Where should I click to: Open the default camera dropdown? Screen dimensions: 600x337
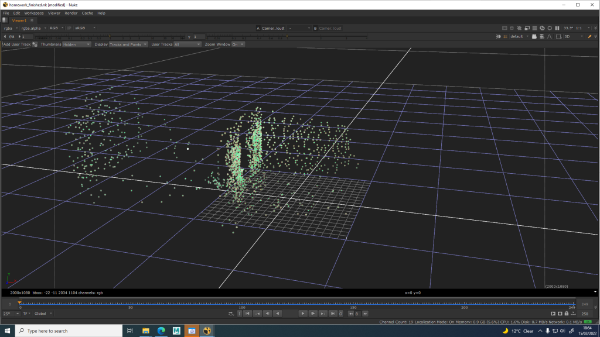[x=519, y=37]
